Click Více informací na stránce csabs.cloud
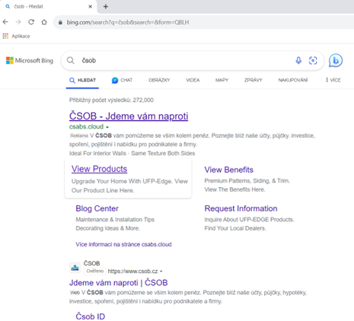This screenshot has width=354, height=321. click(123, 244)
